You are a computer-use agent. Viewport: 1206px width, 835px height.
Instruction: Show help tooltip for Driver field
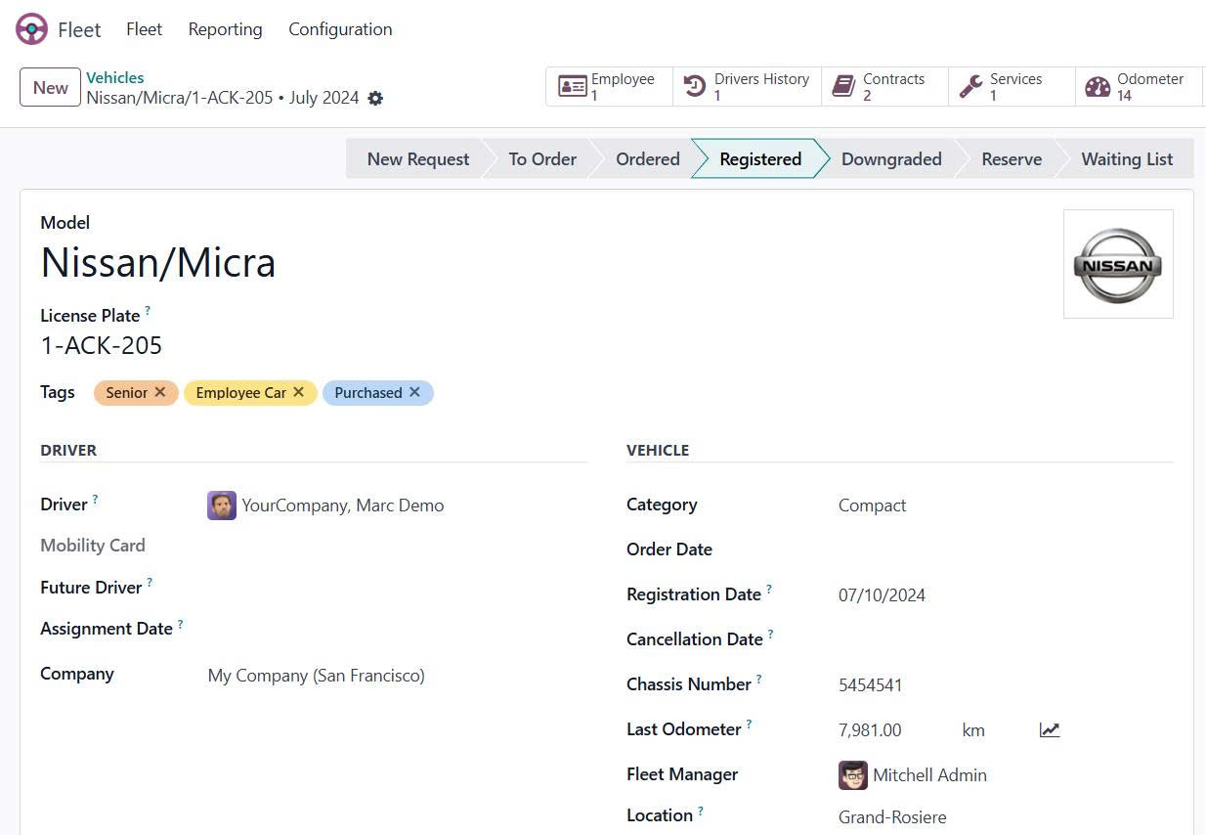coord(95,499)
